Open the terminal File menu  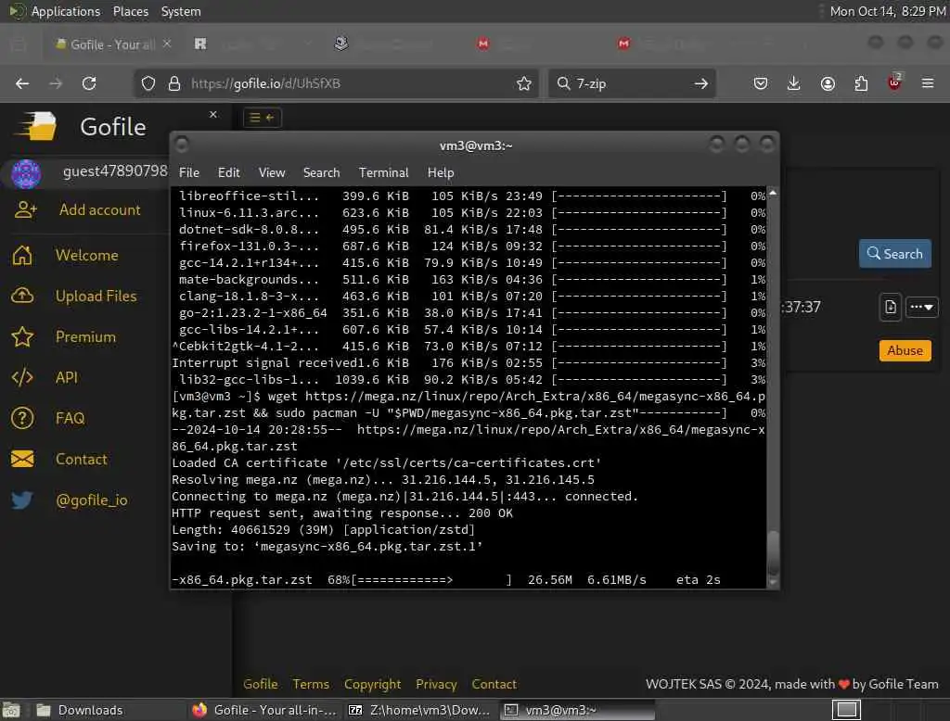pos(189,172)
